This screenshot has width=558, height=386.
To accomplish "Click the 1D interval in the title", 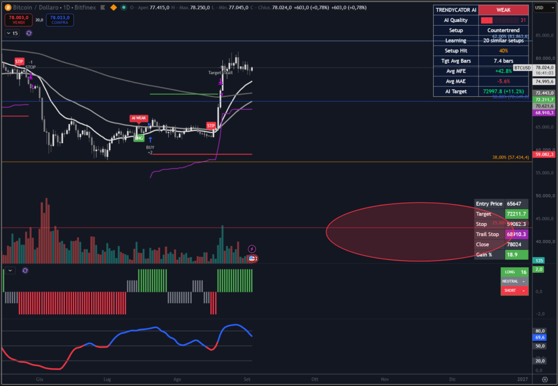I will pos(66,8).
